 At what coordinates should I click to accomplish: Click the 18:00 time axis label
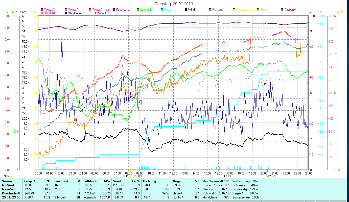pyautogui.click(x=241, y=173)
